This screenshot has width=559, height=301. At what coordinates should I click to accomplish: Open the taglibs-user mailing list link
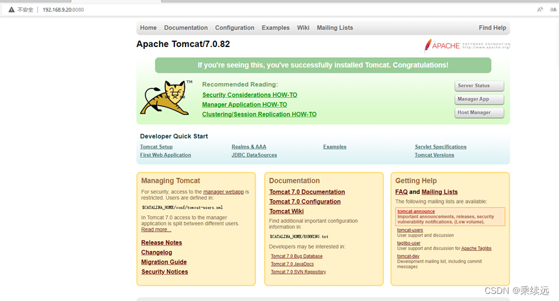pyautogui.click(x=409, y=243)
